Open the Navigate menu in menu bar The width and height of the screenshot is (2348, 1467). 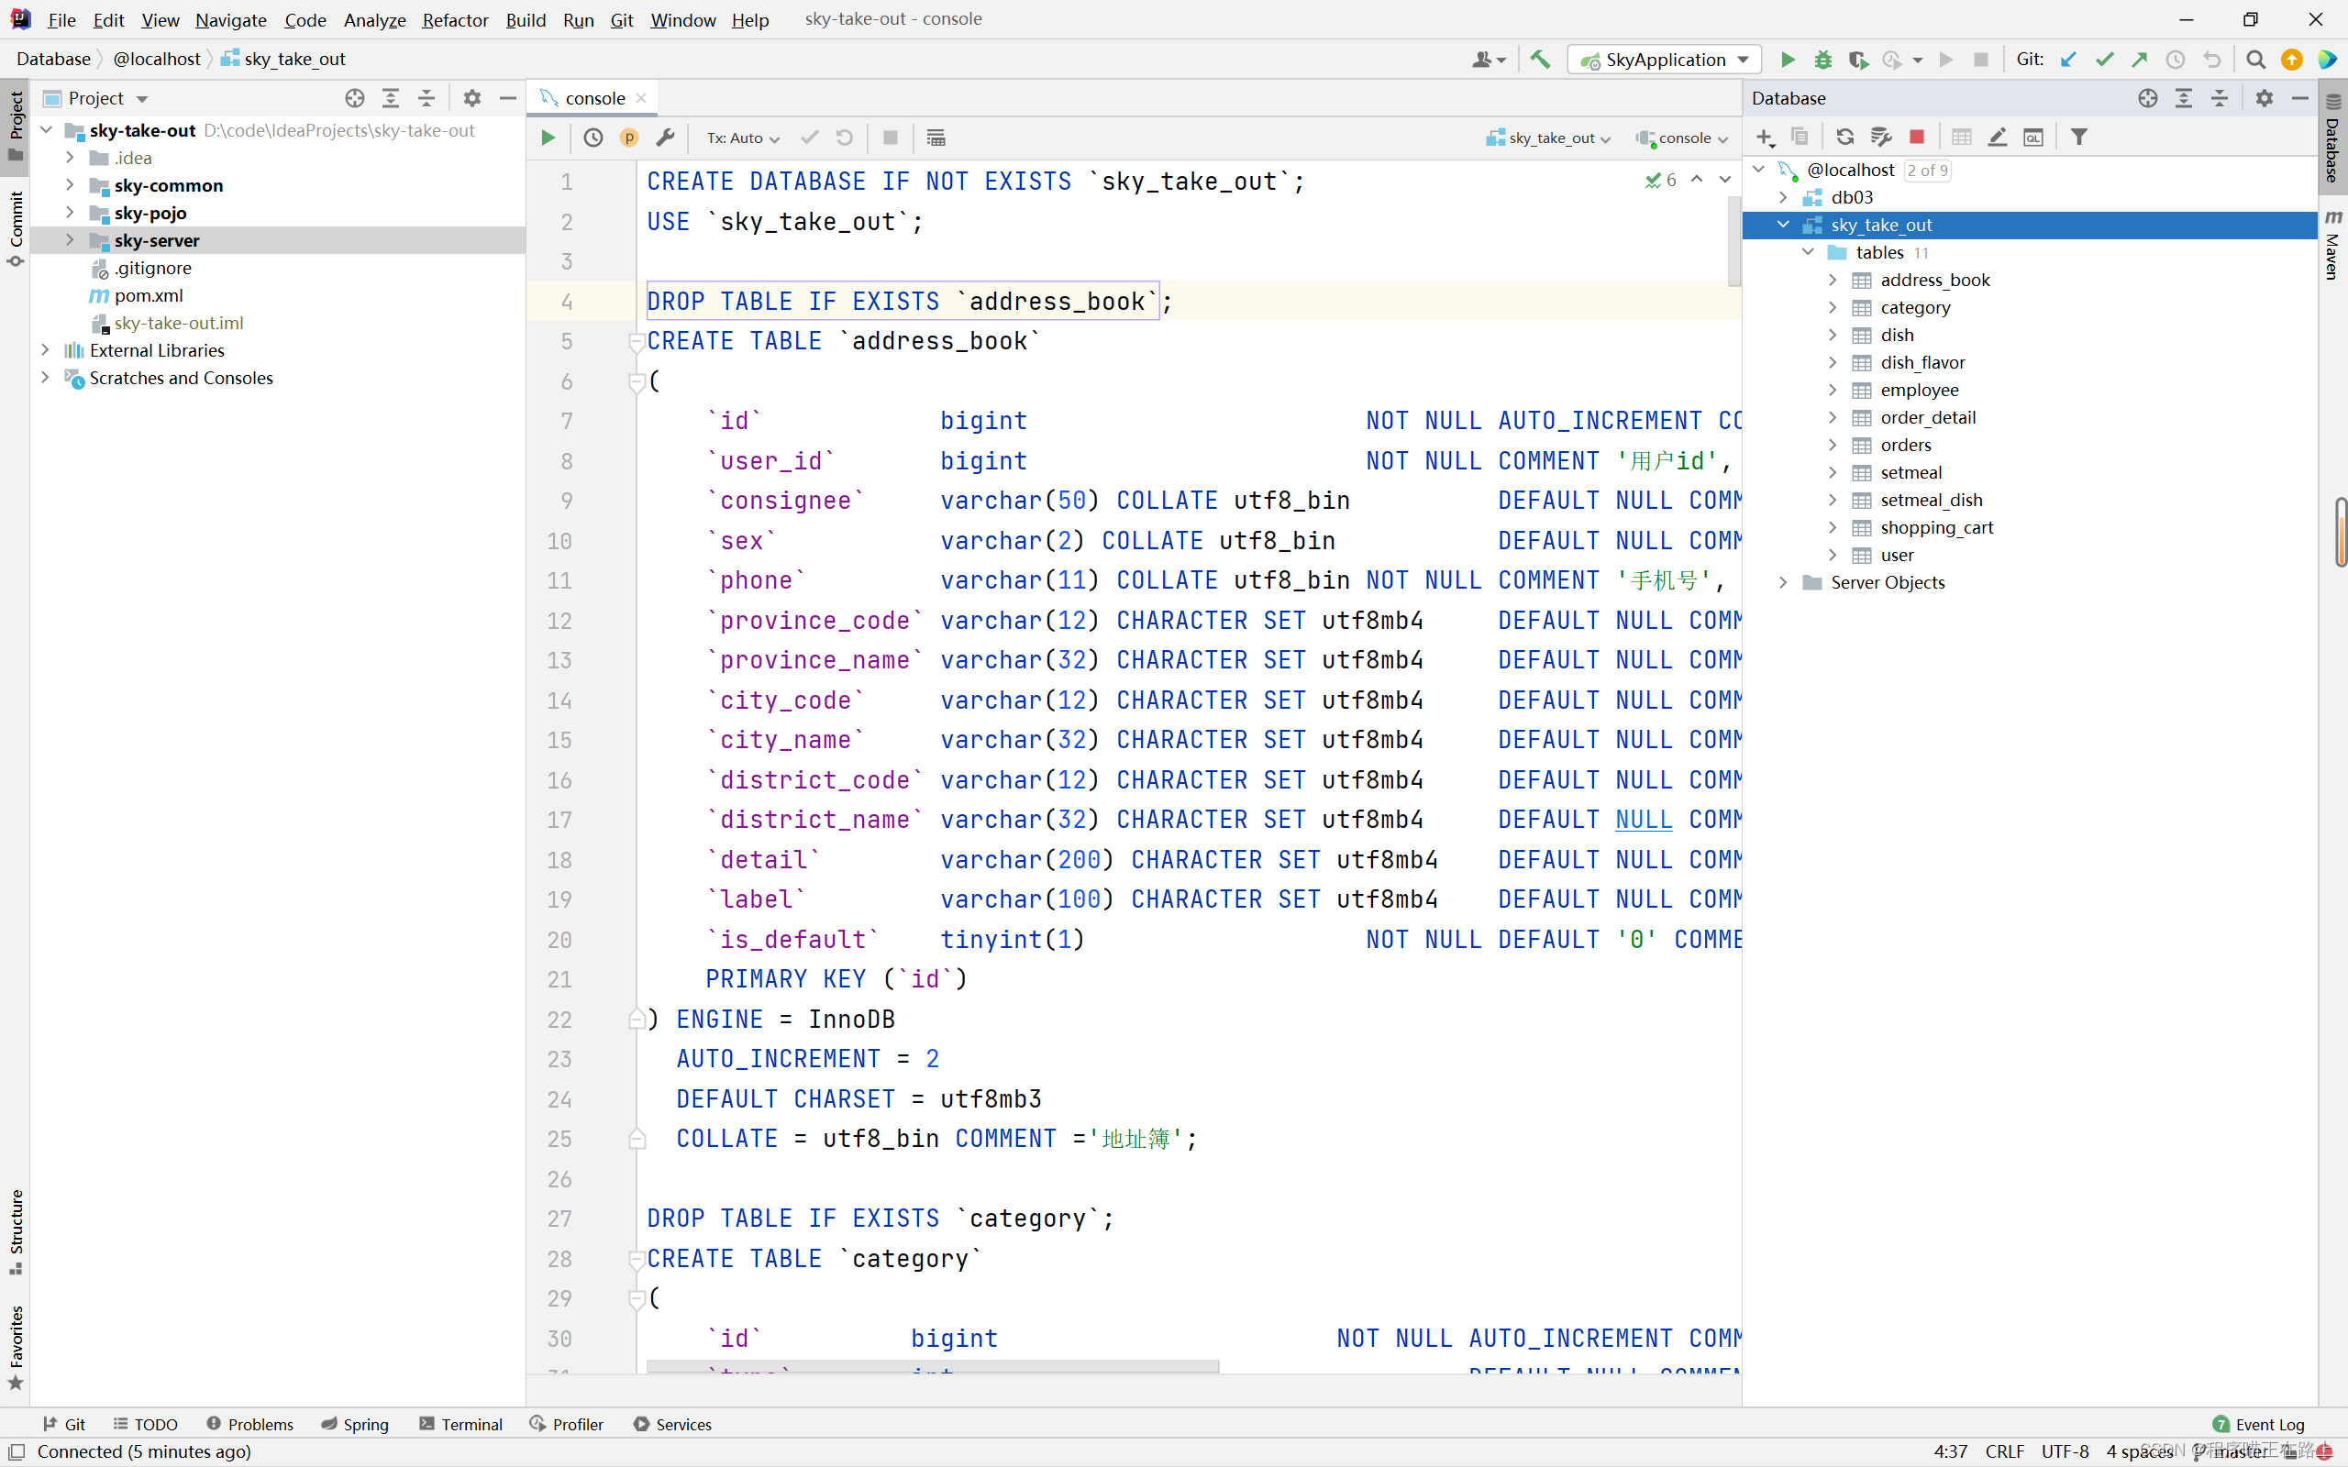pyautogui.click(x=230, y=18)
